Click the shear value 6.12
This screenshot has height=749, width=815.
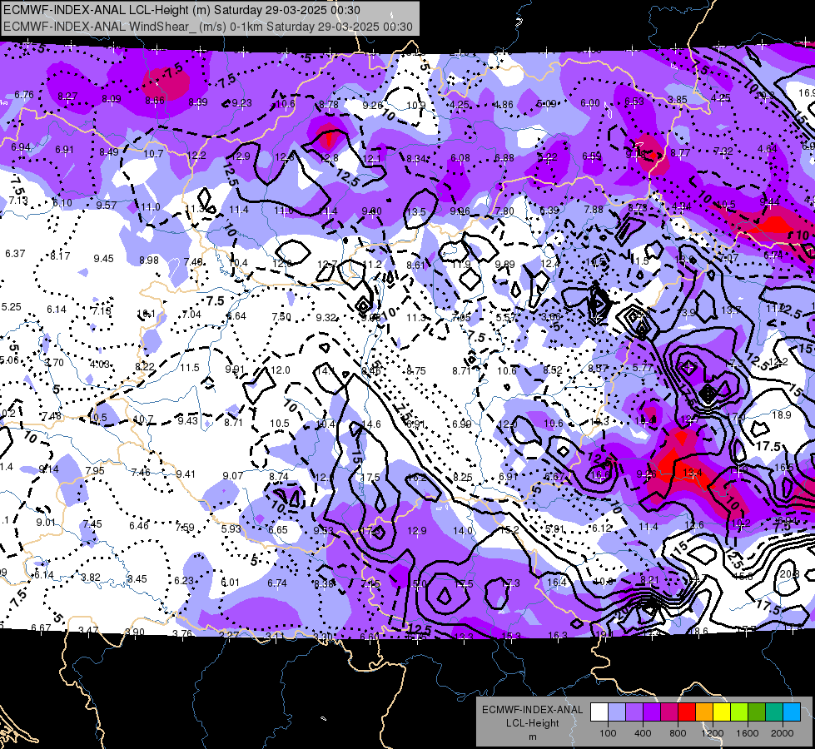[x=602, y=528]
